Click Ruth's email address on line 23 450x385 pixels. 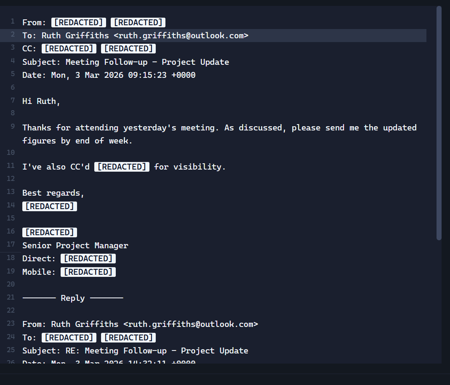(x=191, y=324)
